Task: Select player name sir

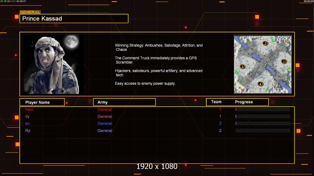Action: (x=28, y=123)
